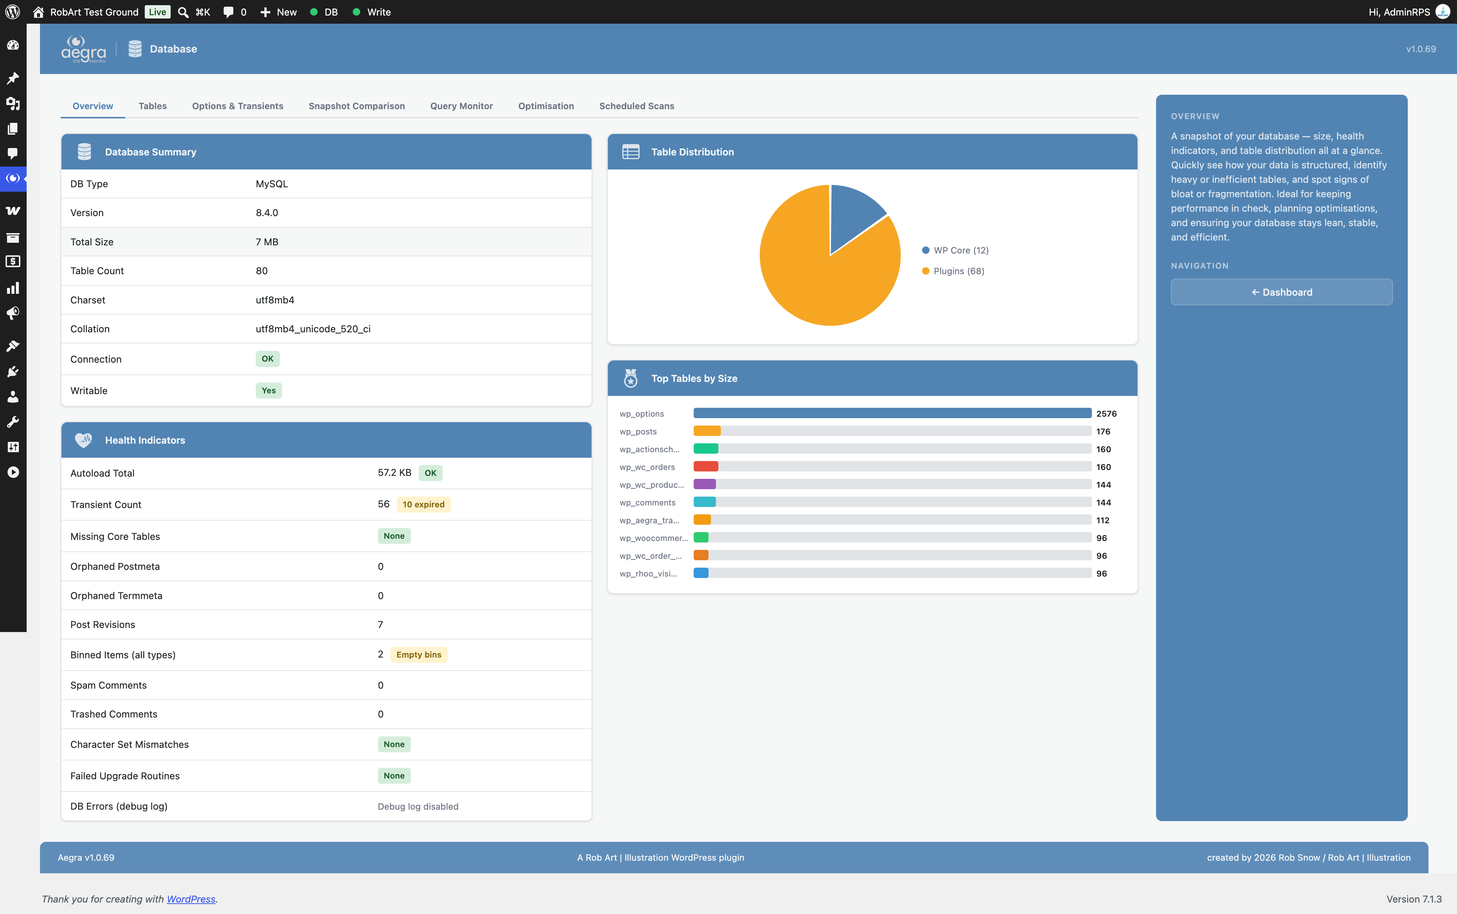Open the Media library sidebar icon
The height and width of the screenshot is (914, 1457).
[13, 103]
